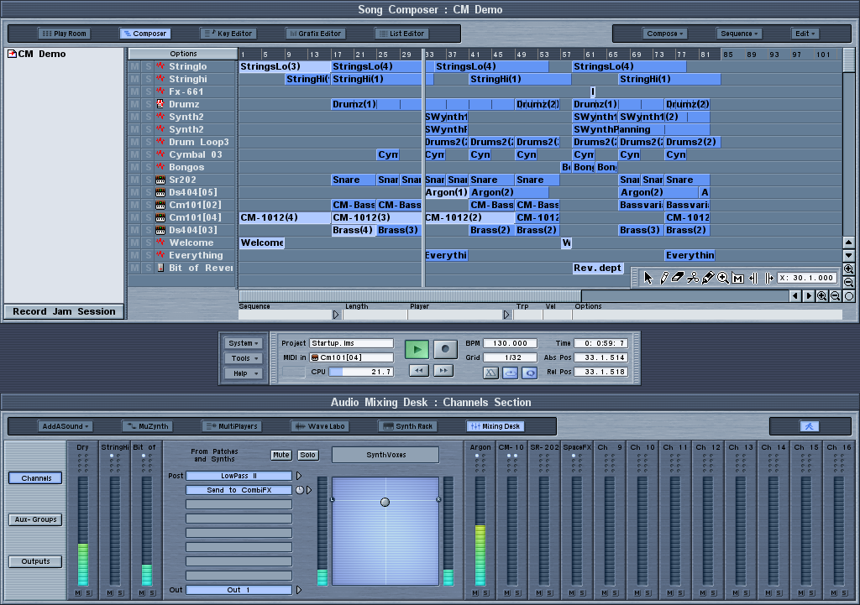Open the Sequence dropdown menu

coord(739,34)
